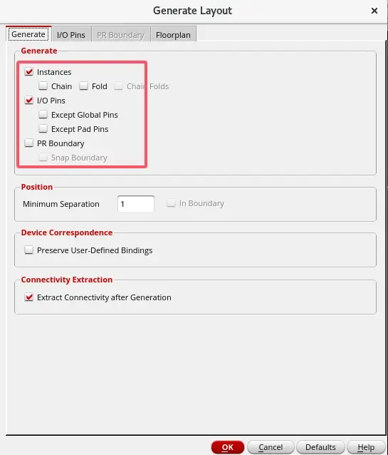Check Preserve User-Defined Bindings
This screenshot has height=455, width=388.
[x=28, y=250]
